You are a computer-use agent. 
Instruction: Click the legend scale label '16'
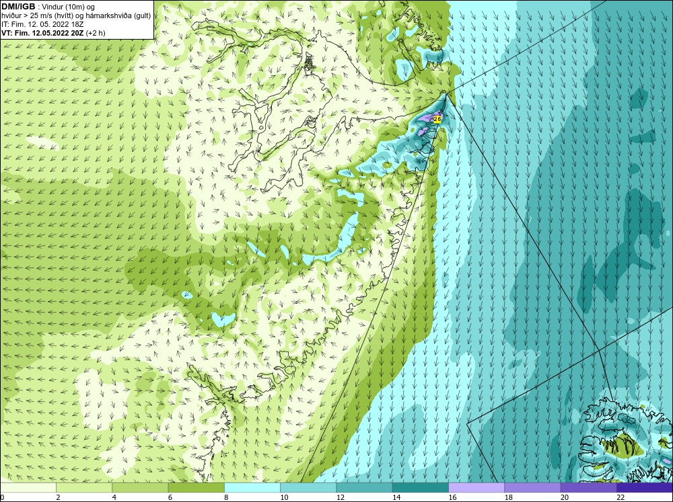click(452, 497)
